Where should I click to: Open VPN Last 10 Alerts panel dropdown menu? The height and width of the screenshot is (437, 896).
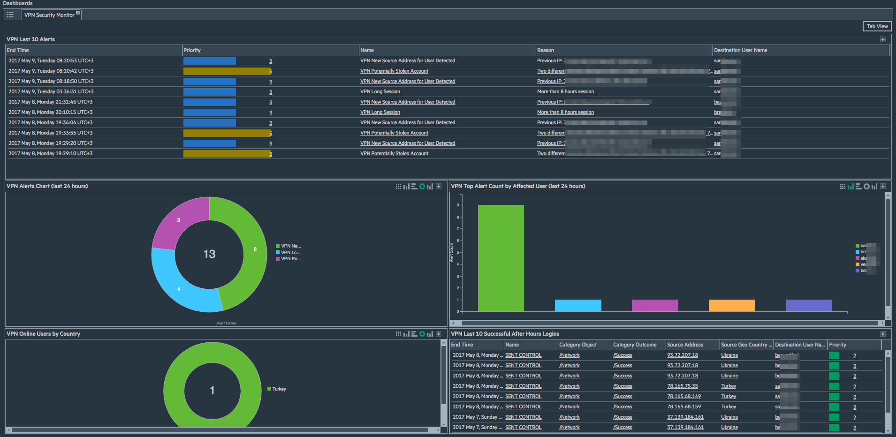[x=882, y=39]
